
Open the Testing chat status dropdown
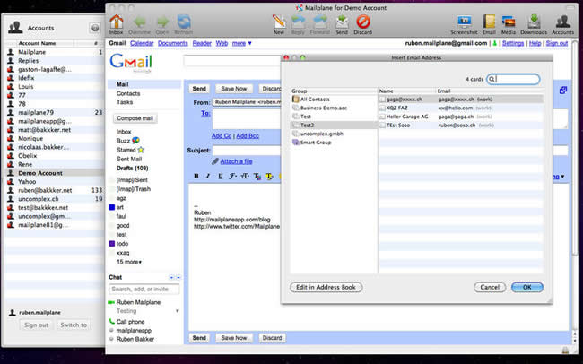click(x=178, y=311)
